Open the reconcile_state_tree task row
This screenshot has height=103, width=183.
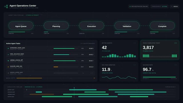coord(51,67)
